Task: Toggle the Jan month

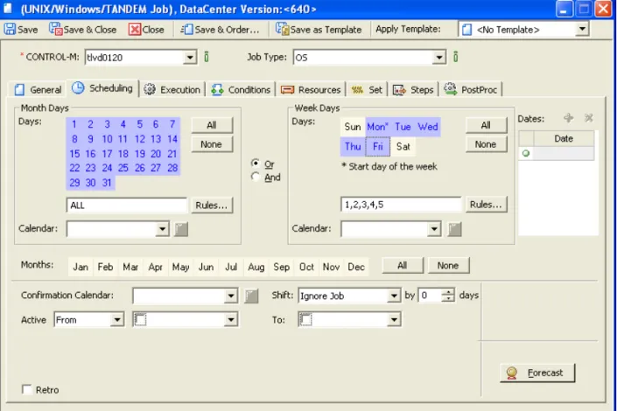Action: (81, 267)
